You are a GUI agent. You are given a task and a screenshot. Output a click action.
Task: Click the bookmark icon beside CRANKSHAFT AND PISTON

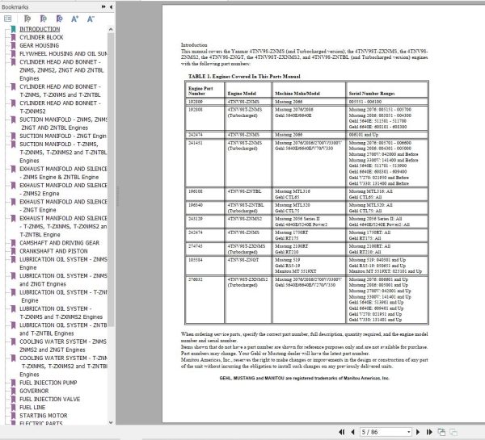coord(13,251)
